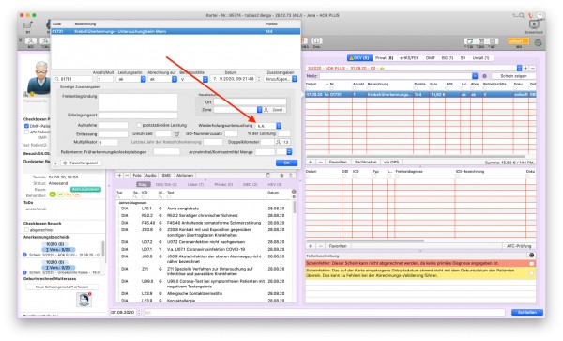Click the person icon beside the Zone dropdown

266,110
